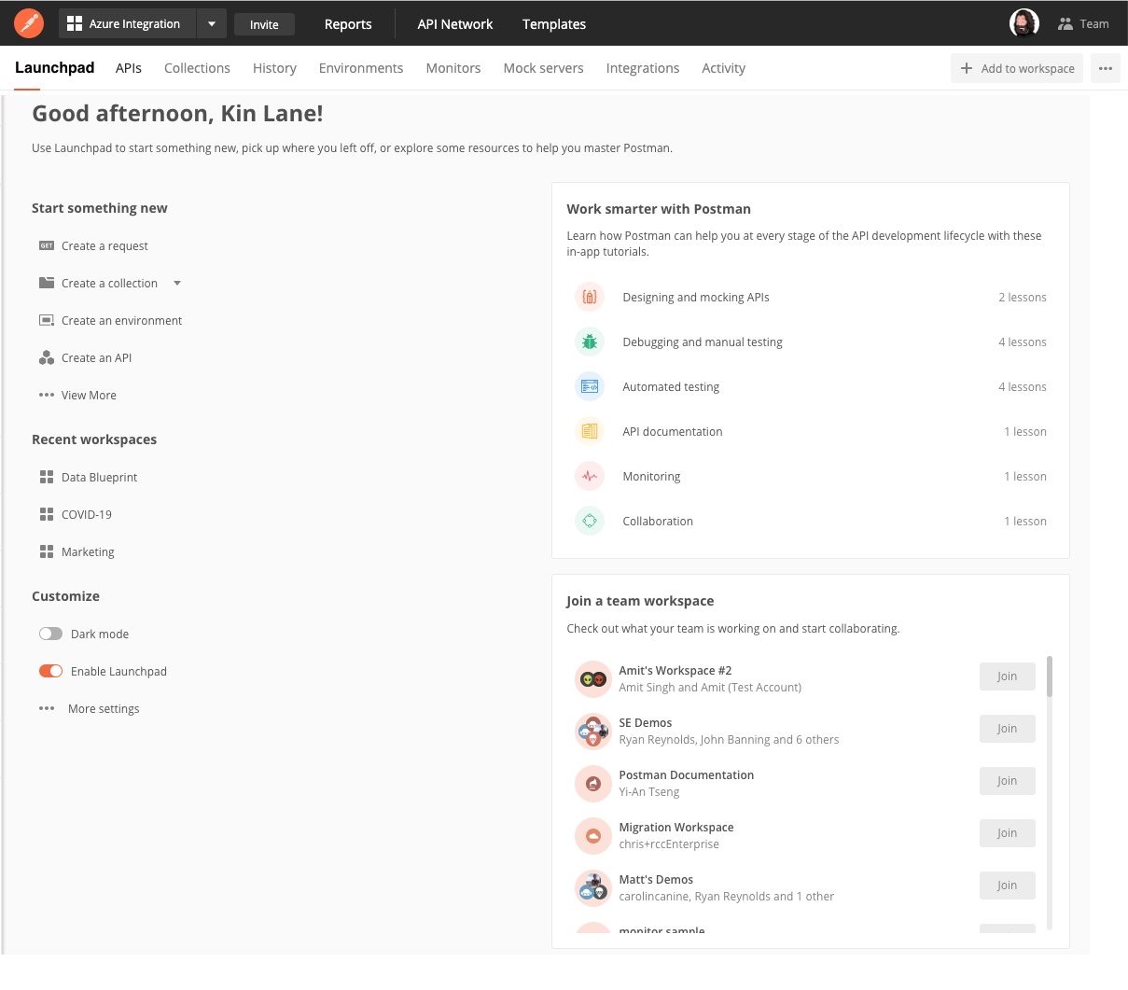
Task: Open API Network in the top bar
Action: (x=455, y=24)
